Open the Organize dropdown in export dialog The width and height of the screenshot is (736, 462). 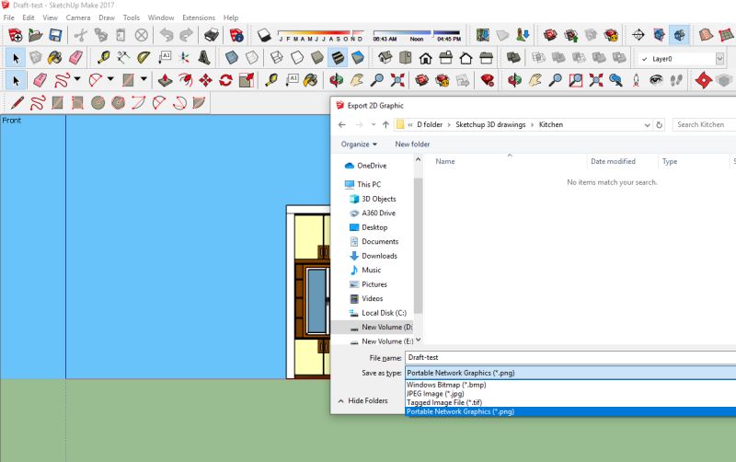pos(359,144)
